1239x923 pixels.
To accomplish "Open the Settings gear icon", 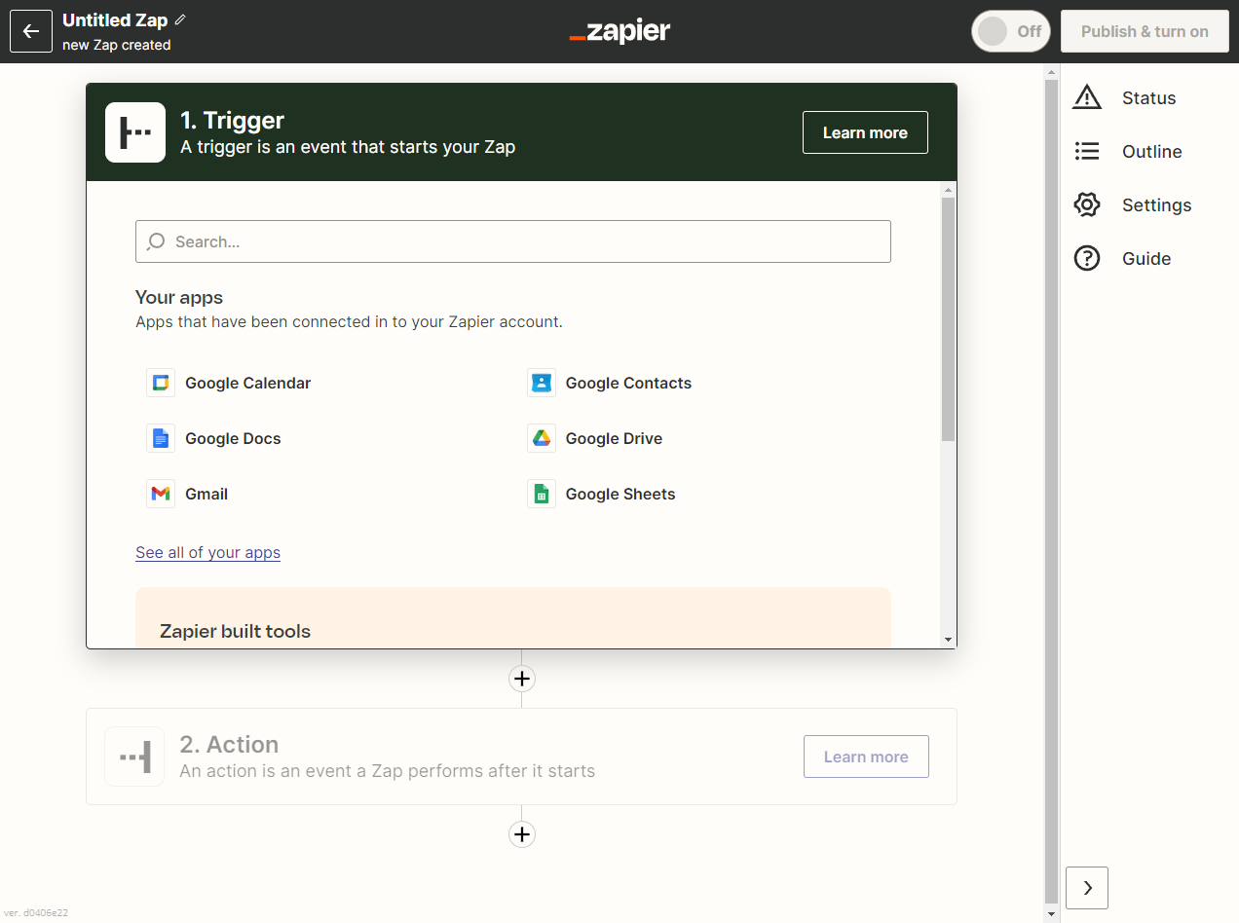I will coord(1087,204).
